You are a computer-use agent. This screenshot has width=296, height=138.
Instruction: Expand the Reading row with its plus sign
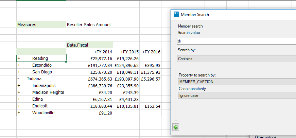click(19, 58)
